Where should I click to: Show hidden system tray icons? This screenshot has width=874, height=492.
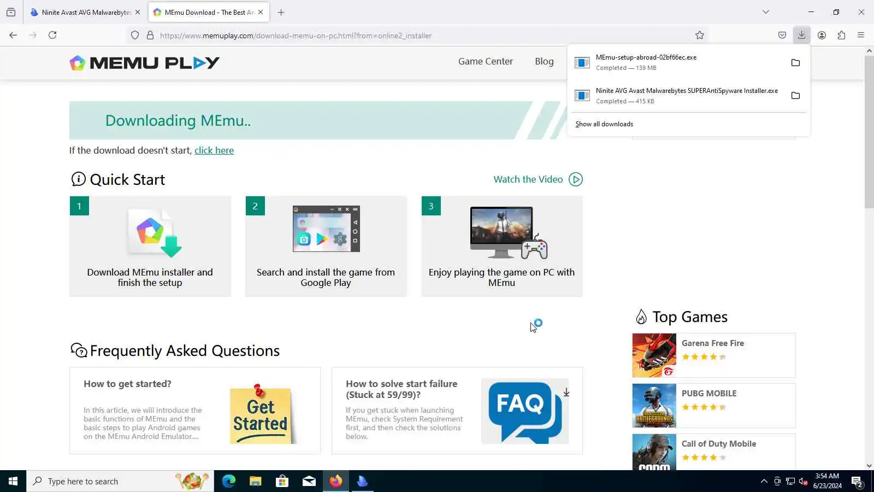[764, 482]
